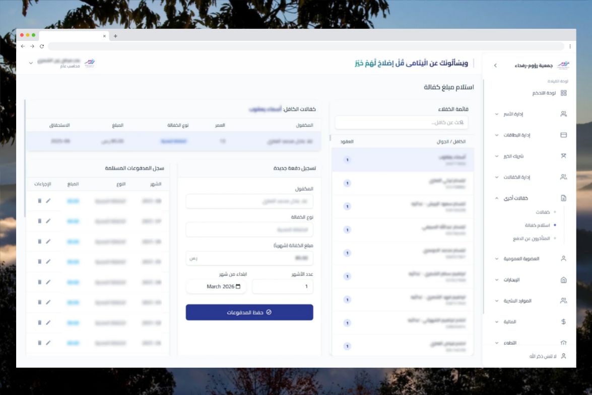Screen dimensions: 592x395
Task: Expand the الموارد البشرية menu chevron
Action: point(496,301)
